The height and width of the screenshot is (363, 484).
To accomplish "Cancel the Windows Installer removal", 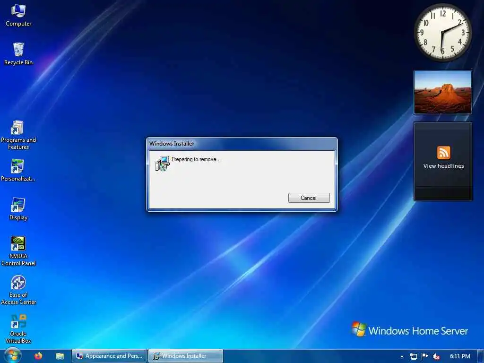I will pyautogui.click(x=309, y=198).
